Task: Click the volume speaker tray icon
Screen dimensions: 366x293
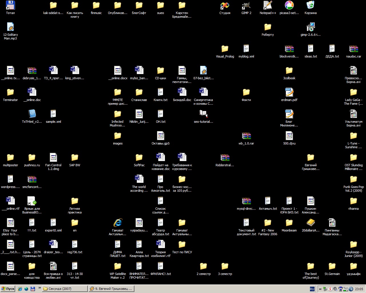Action: tap(335, 289)
